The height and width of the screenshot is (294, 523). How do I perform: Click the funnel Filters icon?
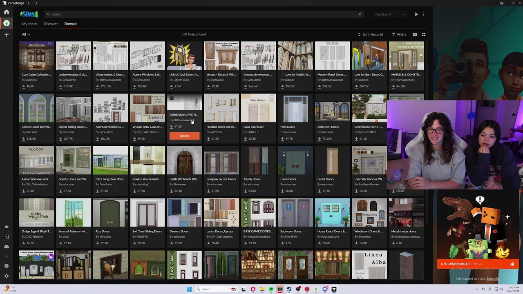point(394,34)
